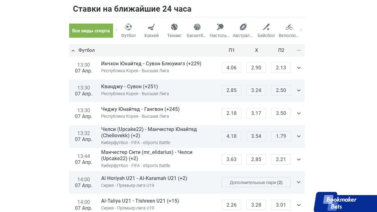Choose the Baseball bat icon

[266, 27]
